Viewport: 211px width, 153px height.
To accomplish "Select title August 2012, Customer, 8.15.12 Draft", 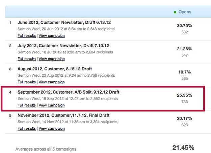I will coord(55,69).
